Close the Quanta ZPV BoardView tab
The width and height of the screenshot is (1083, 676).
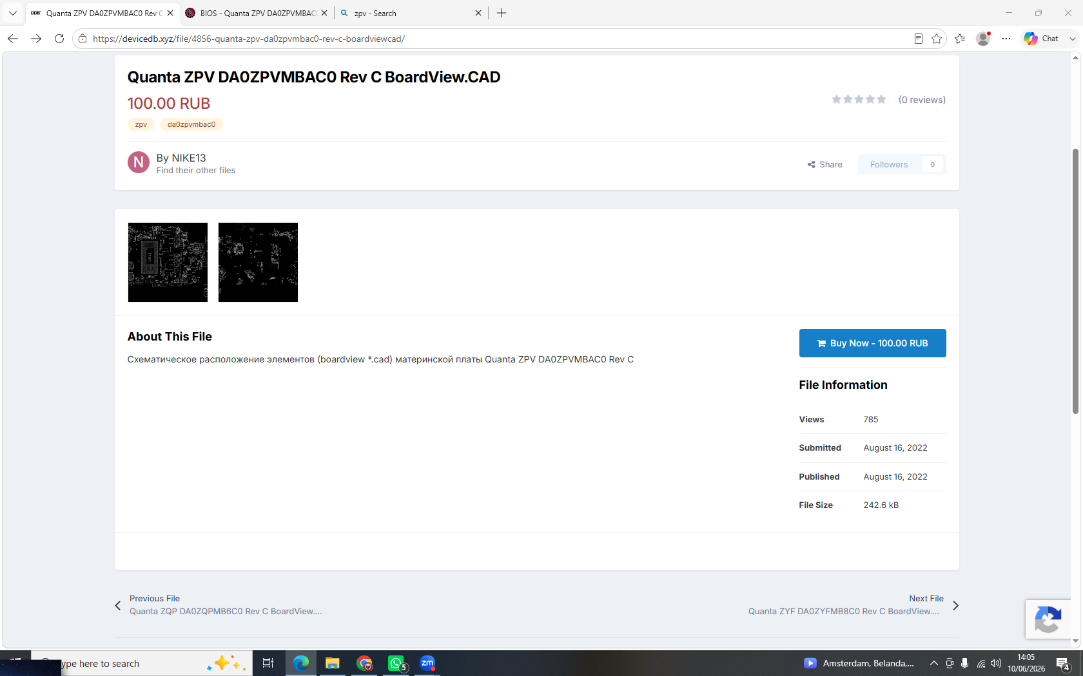(x=170, y=13)
